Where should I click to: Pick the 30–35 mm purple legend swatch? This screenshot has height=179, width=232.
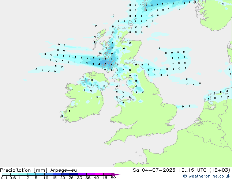82,174
